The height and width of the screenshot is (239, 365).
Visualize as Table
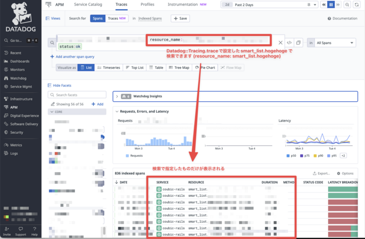[156, 68]
